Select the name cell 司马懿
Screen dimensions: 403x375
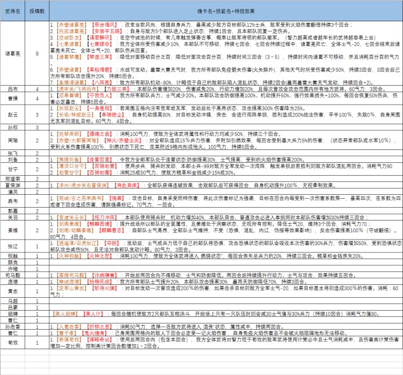coord(12,275)
